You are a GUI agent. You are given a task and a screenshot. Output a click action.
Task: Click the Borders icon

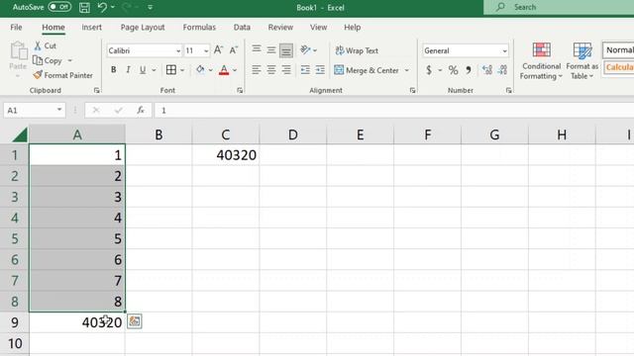tap(171, 70)
